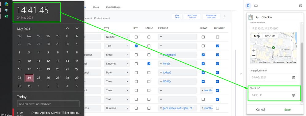Viewport: 306px width, 116px height.
Task: Expand table options with up-down arrows
Action: (225, 16)
